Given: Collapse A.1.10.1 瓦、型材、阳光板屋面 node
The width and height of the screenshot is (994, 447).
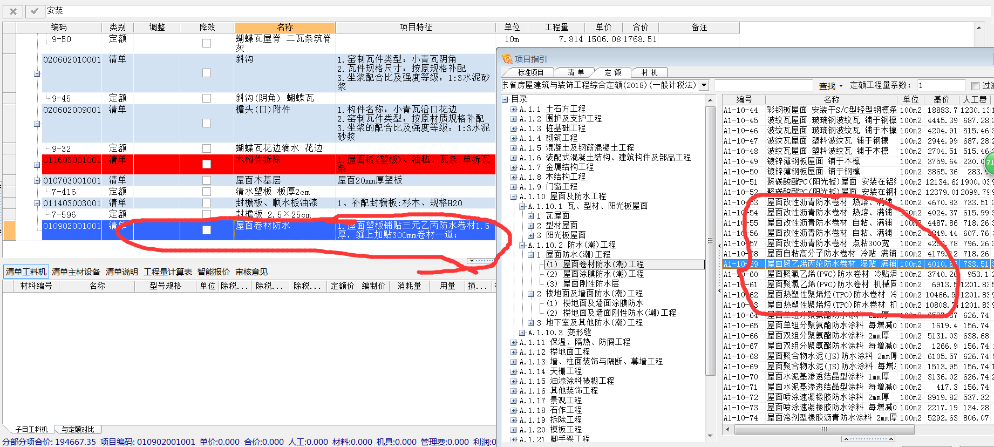Looking at the screenshot, I should point(522,206).
